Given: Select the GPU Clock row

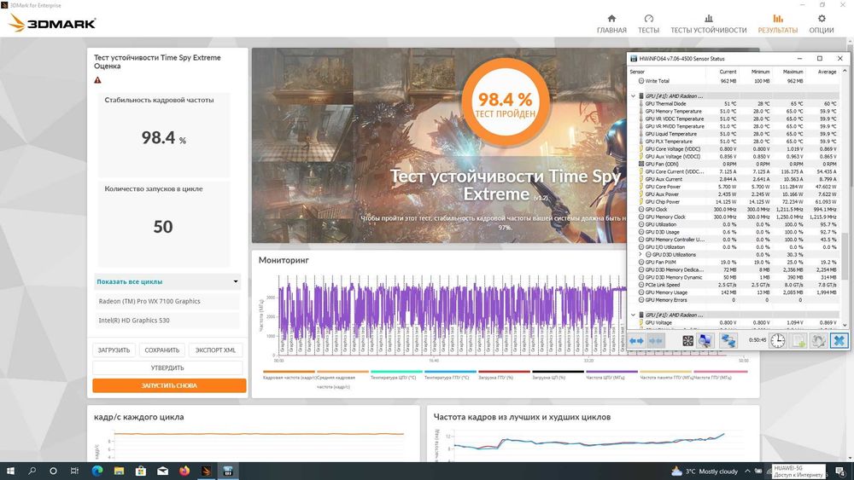Looking at the screenshot, I should coord(734,209).
